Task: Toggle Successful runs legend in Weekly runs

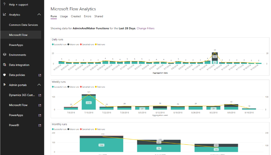Action: coord(59,87)
